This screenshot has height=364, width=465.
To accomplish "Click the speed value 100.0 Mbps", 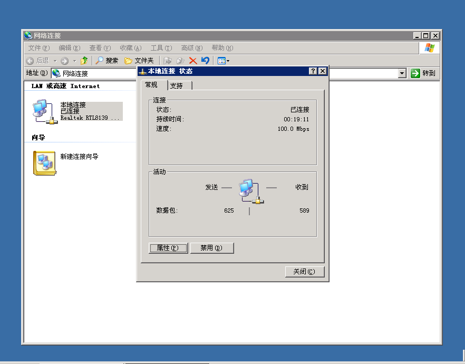I will (293, 129).
